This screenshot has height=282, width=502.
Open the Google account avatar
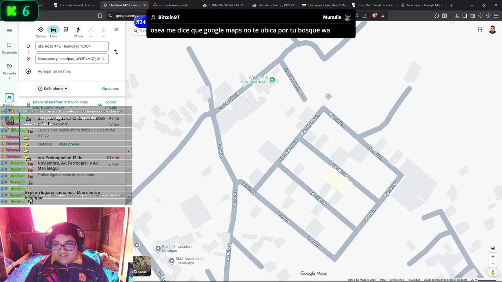point(493,30)
